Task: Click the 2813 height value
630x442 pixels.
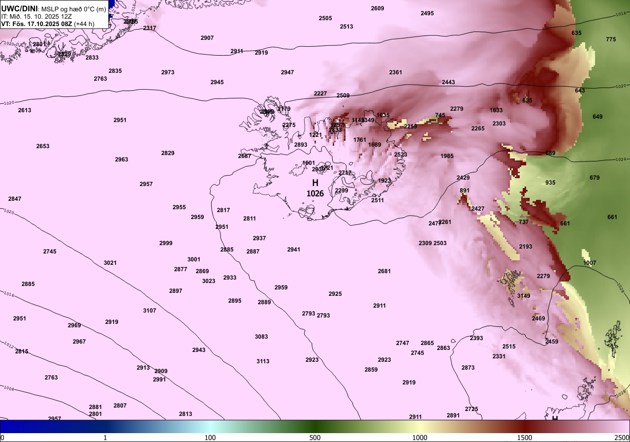Action: pos(186,414)
